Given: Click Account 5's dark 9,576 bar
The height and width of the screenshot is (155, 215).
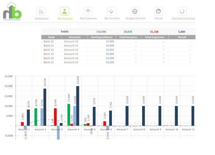Looking at the screenshot, I should pos(94,116).
